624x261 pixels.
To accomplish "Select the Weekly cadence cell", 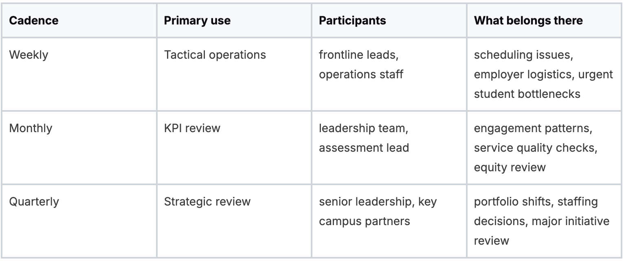I will 29,55.
